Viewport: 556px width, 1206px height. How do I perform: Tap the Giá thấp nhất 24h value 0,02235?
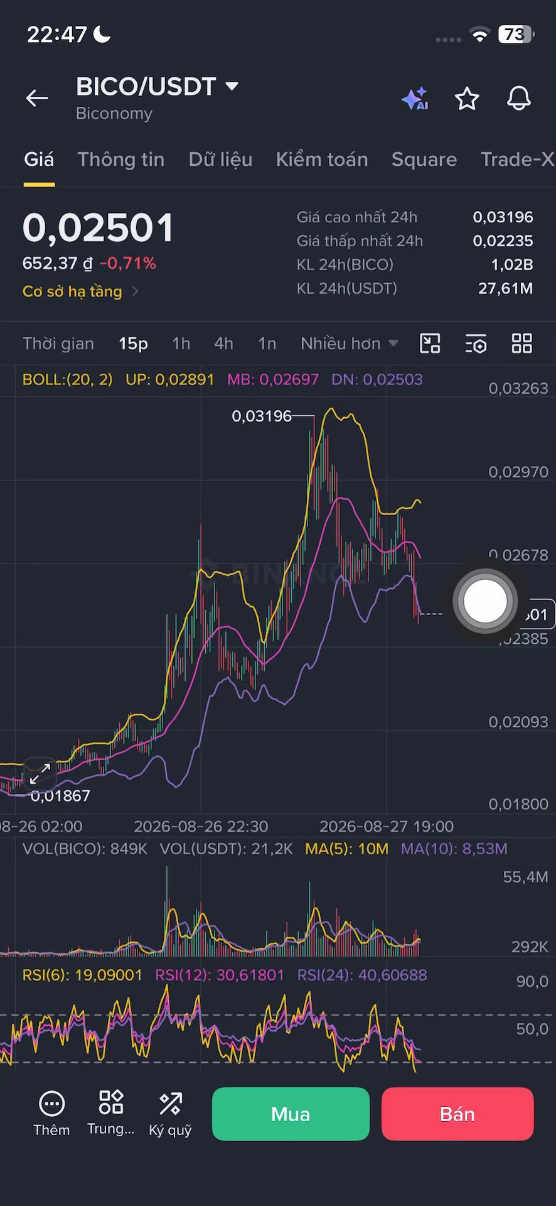503,241
